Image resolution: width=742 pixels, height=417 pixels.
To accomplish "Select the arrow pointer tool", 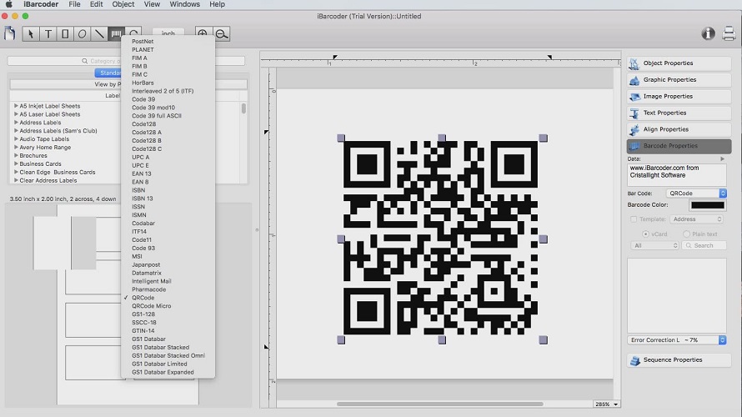I will tap(31, 34).
